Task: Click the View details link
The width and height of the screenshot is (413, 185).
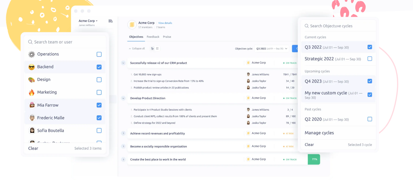Action: click(165, 23)
